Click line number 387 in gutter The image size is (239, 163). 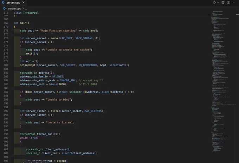(x=6, y=92)
